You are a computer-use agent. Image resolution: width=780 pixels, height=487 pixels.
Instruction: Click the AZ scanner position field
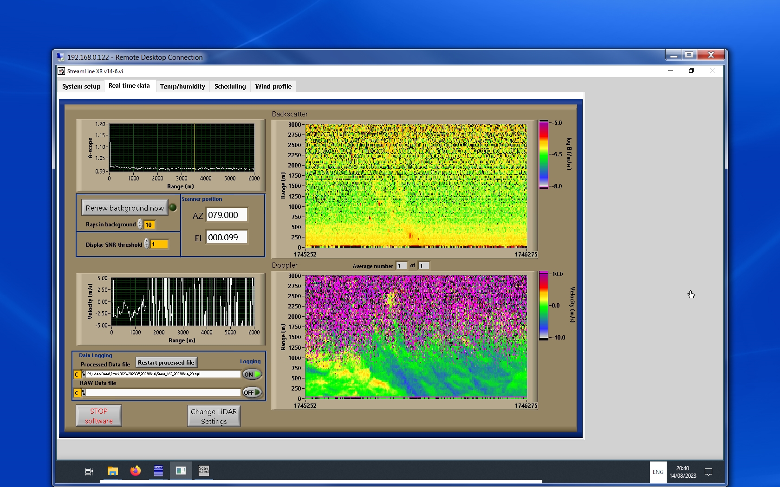[x=226, y=215]
